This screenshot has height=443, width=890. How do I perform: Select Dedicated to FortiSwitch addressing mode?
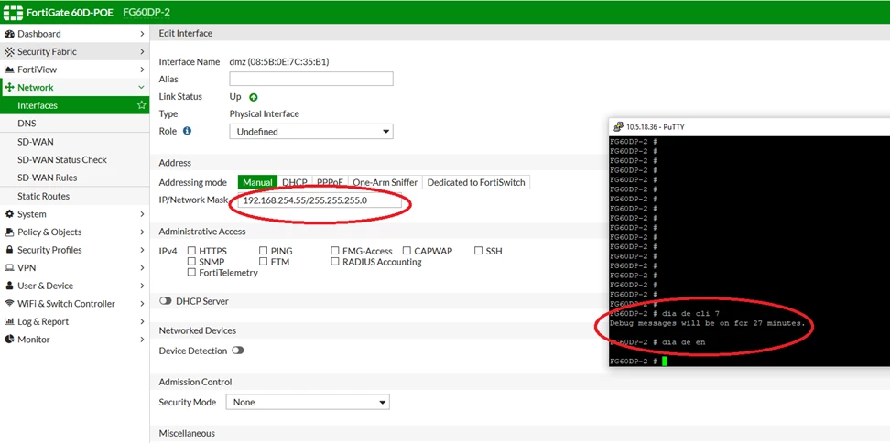477,183
